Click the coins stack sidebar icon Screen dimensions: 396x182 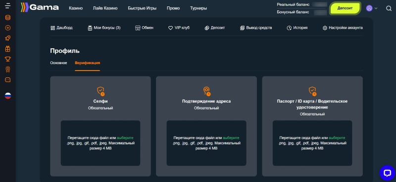pos(8,18)
